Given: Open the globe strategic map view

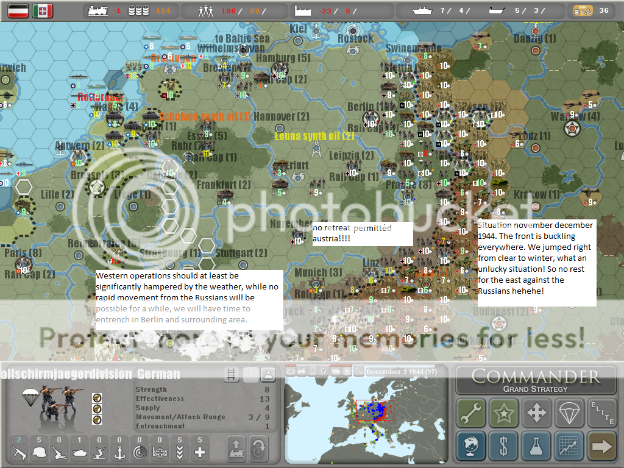Looking at the screenshot, I should 471,446.
